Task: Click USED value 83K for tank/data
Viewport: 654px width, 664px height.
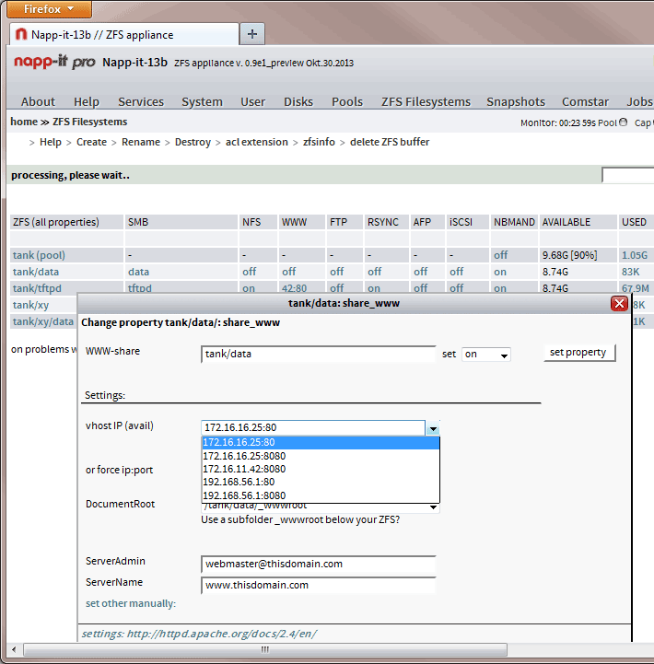Action: 630,272
